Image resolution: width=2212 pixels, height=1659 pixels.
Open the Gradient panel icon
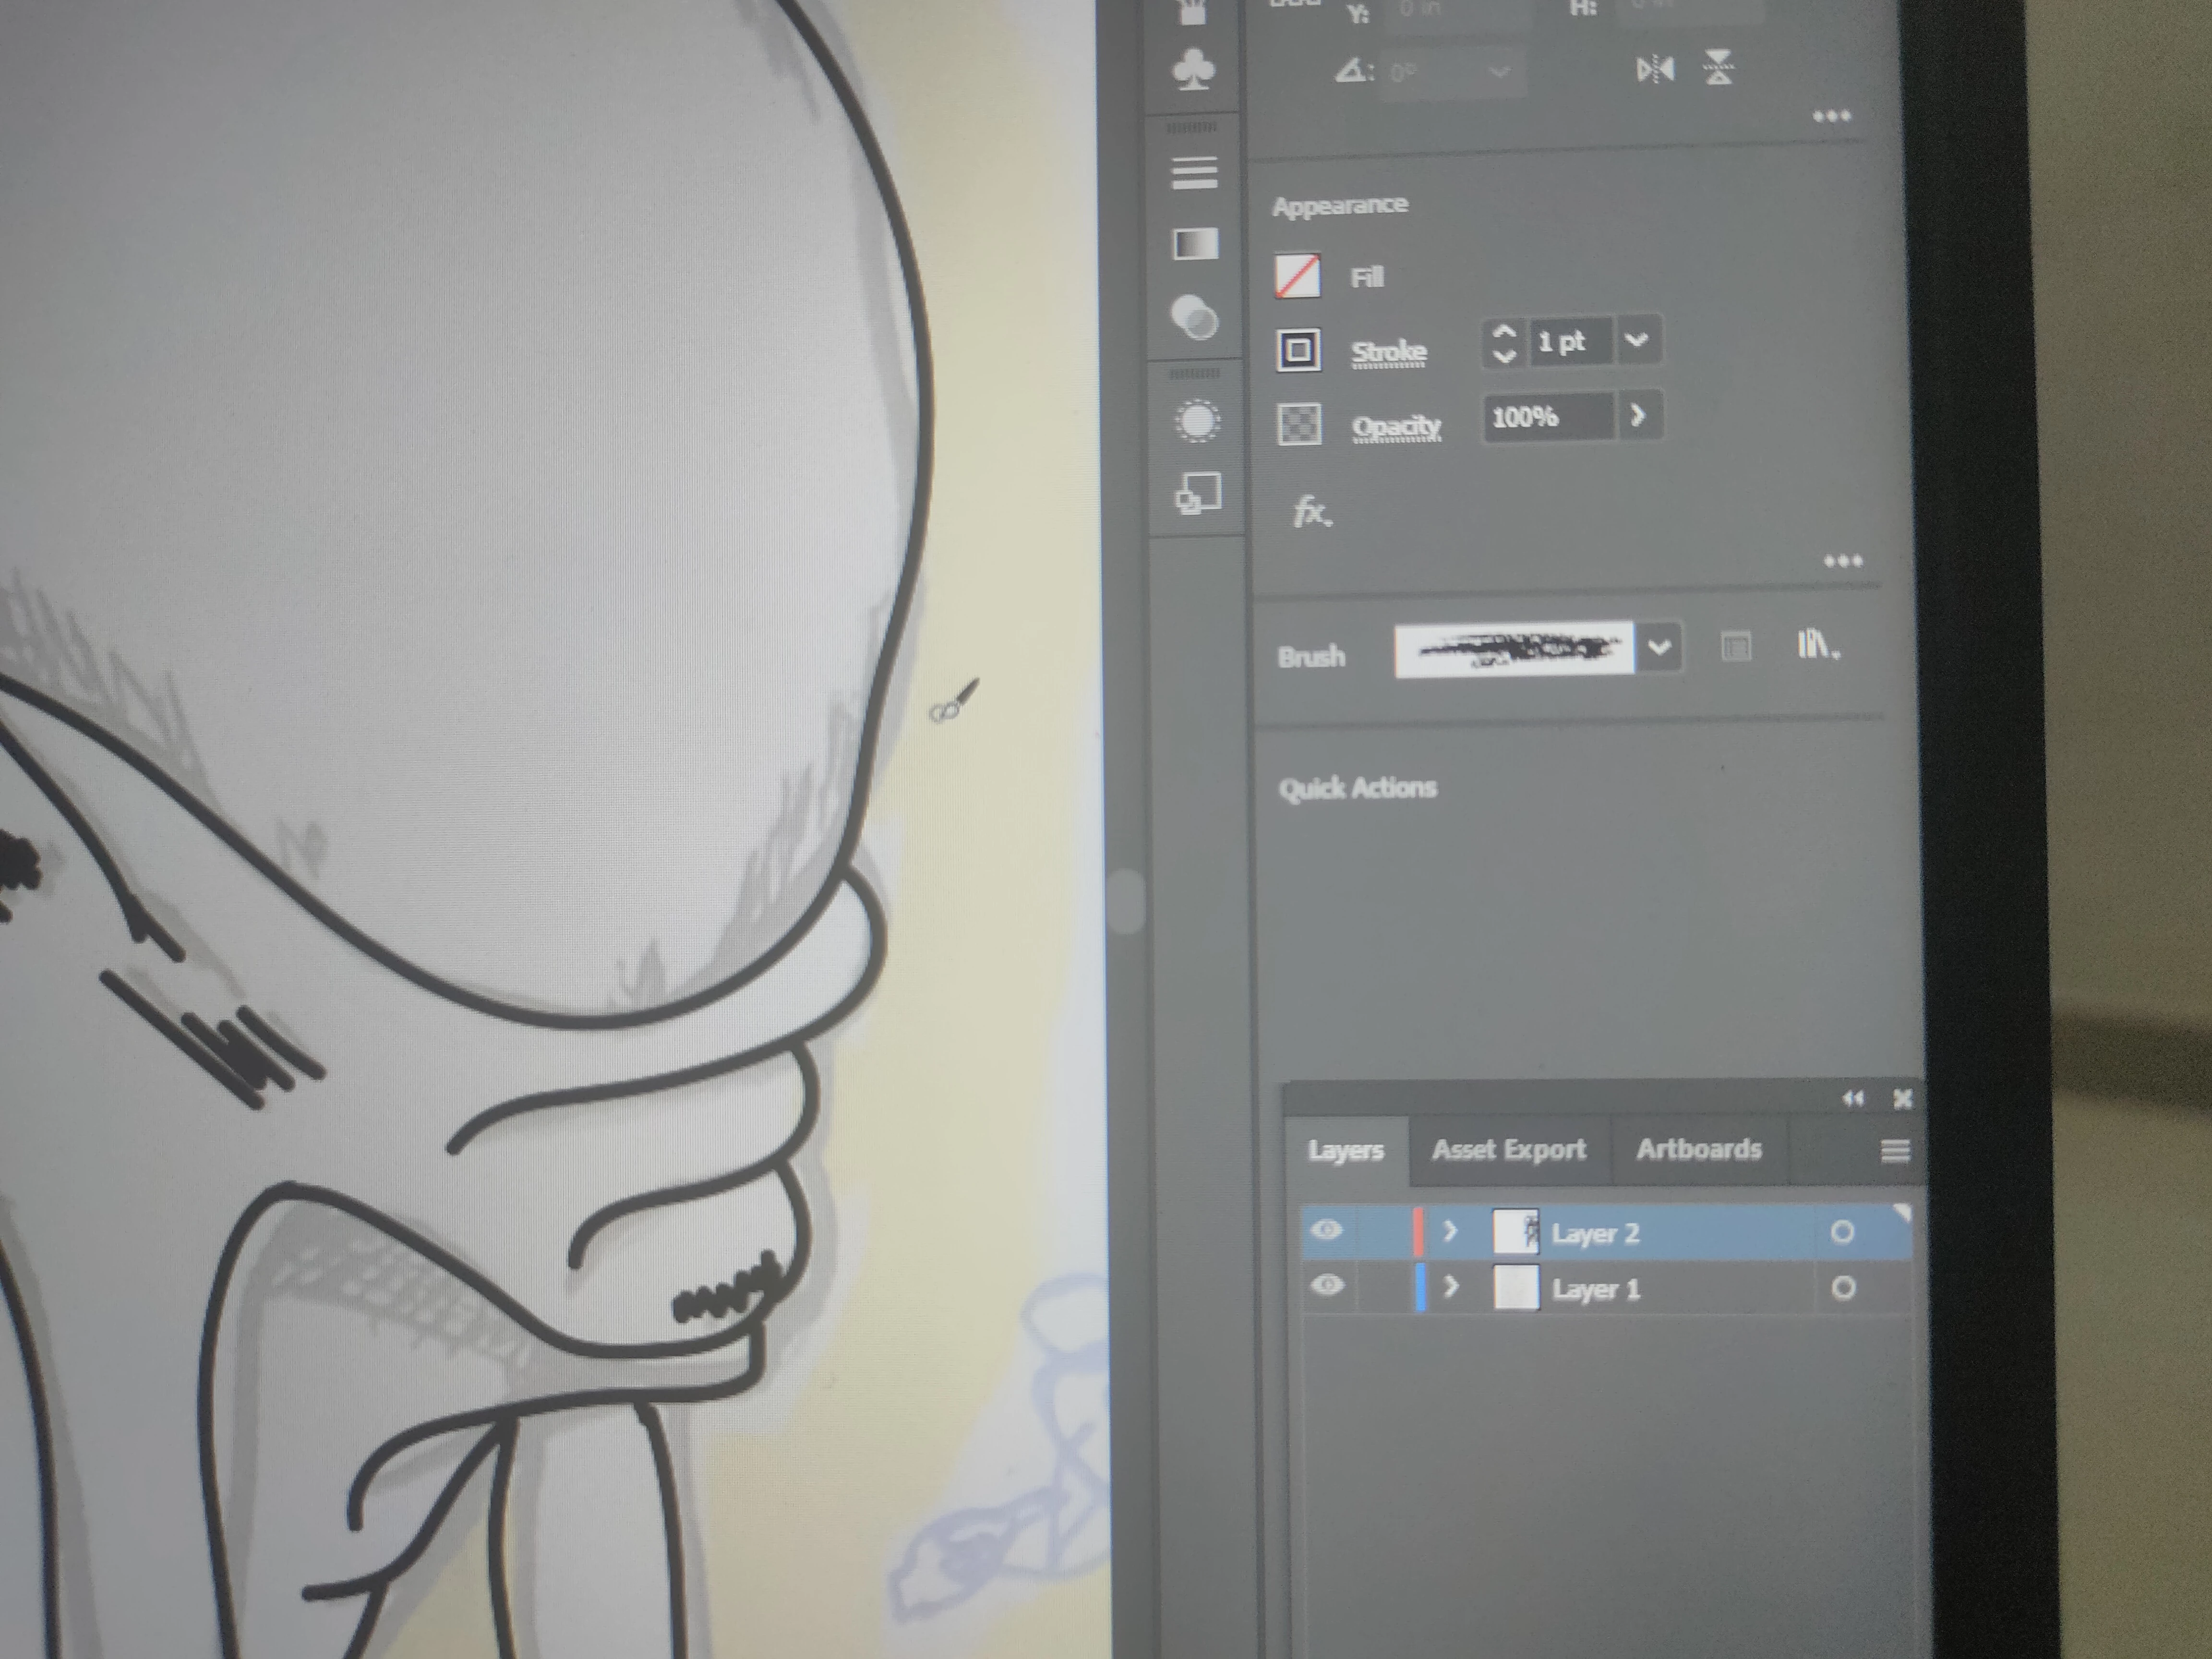pyautogui.click(x=1195, y=243)
